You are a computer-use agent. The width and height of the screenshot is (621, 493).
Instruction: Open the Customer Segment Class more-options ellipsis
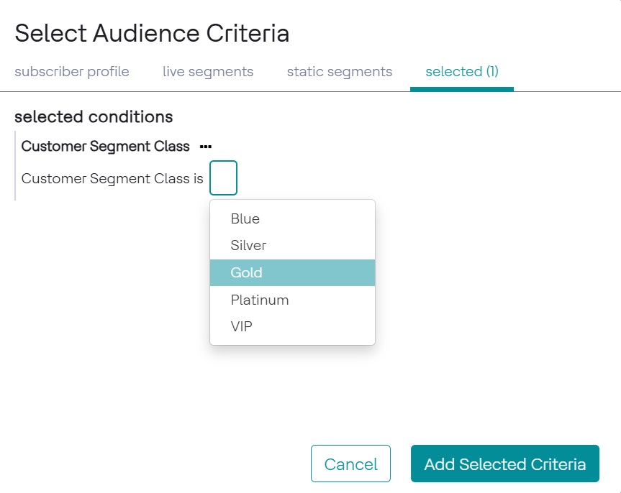206,147
